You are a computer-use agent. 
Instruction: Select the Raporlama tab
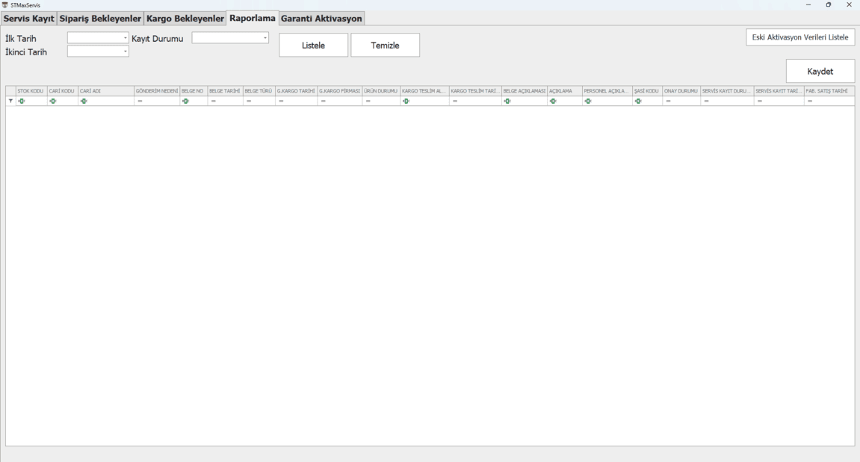tap(253, 18)
